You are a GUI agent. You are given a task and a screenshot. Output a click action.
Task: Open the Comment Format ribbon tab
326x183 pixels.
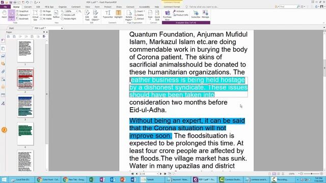click(172, 7)
